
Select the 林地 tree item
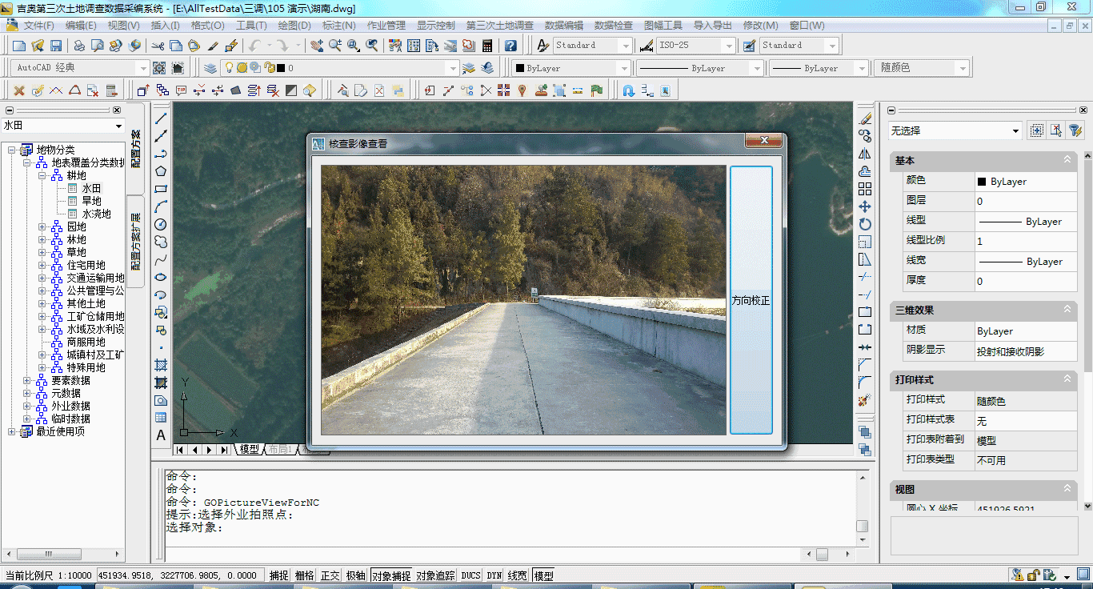77,240
